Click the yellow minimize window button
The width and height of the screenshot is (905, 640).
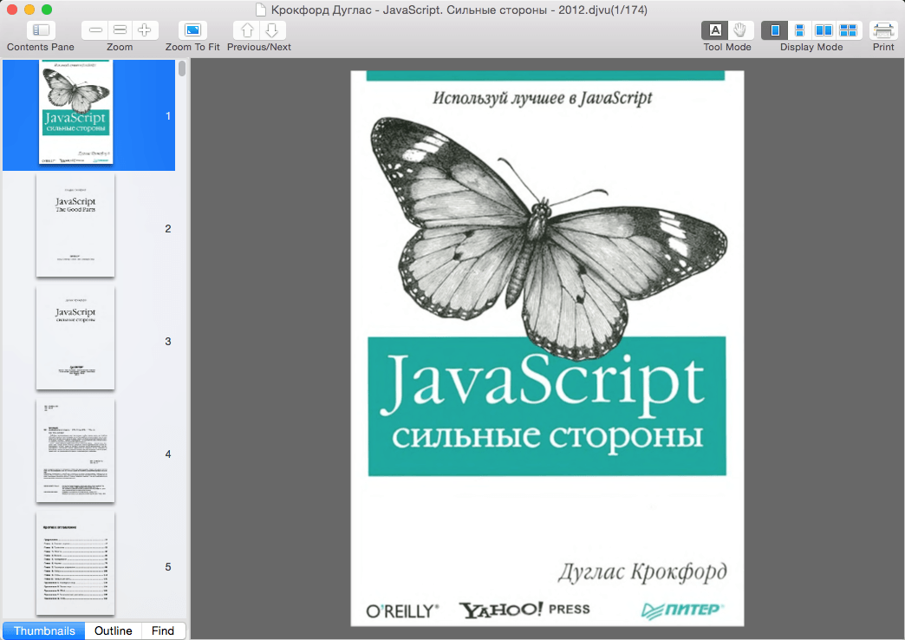click(29, 10)
